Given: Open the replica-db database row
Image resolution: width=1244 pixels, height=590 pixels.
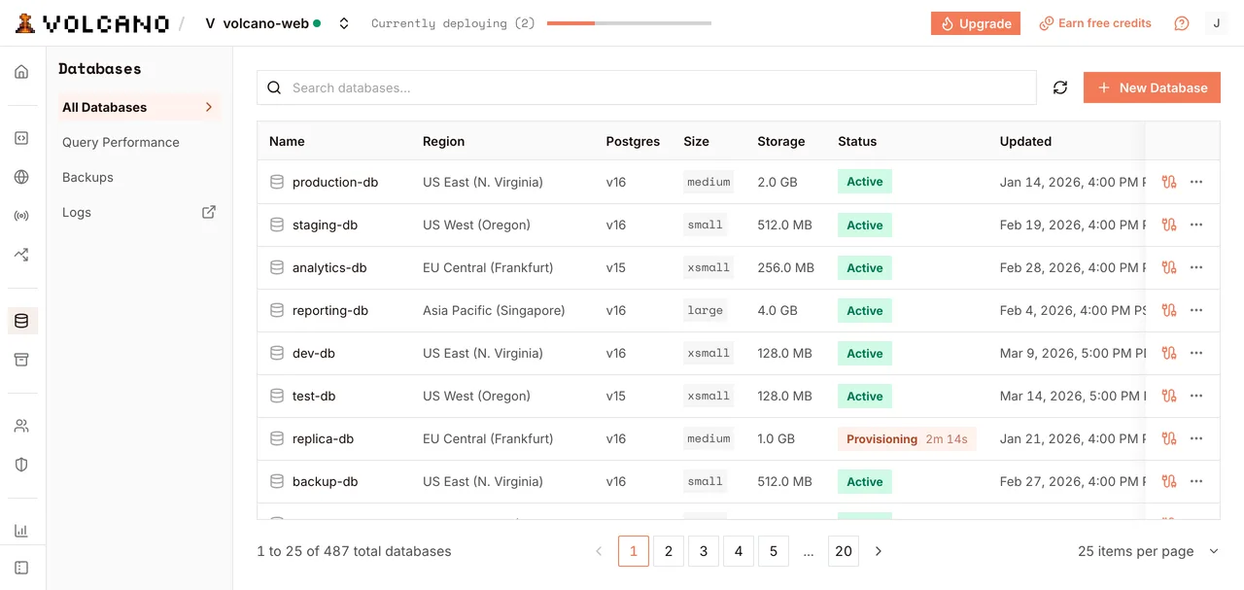Looking at the screenshot, I should (739, 438).
